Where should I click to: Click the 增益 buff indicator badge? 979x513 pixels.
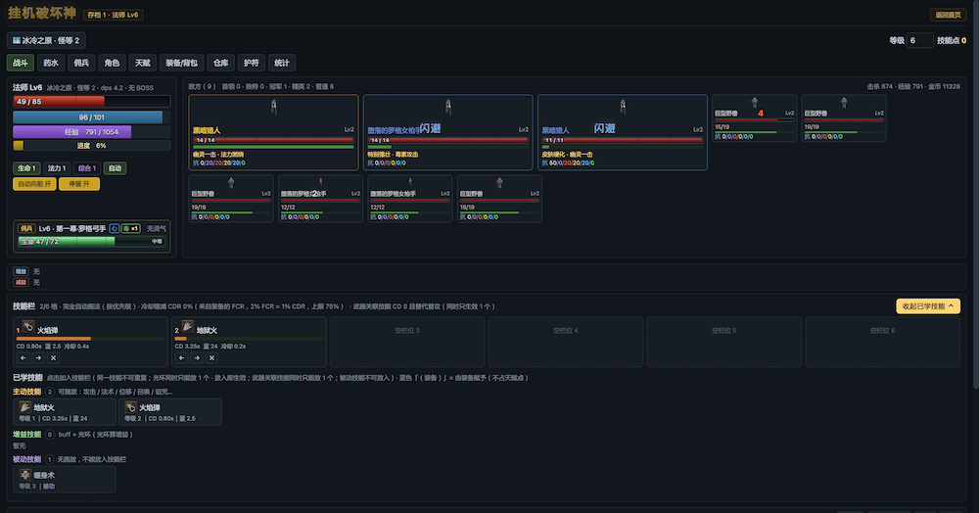point(21,271)
